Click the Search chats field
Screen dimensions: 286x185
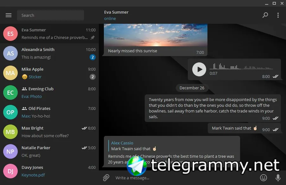tap(50, 15)
